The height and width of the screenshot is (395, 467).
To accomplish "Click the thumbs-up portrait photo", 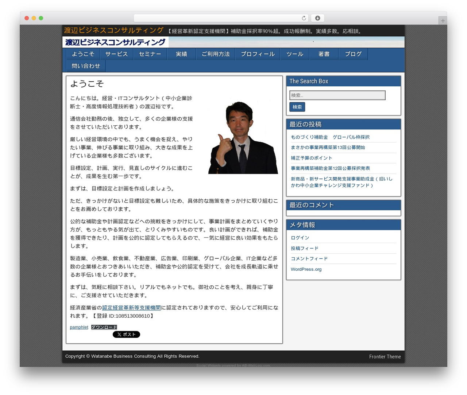I will [x=243, y=137].
